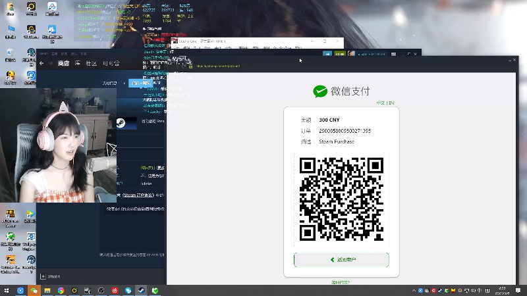Click the add game plus icon in Steam
The width and height of the screenshot is (527, 296).
point(43,276)
